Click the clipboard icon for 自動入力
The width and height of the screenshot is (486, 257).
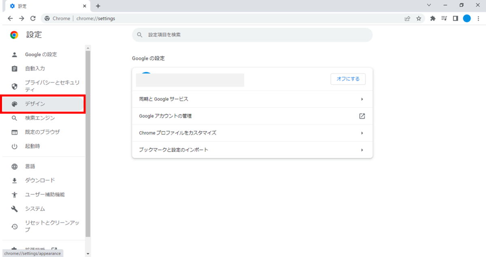(x=15, y=69)
